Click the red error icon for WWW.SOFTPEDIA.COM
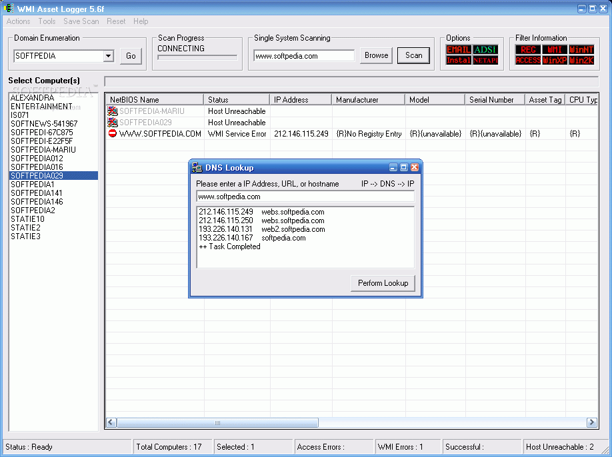 (113, 133)
